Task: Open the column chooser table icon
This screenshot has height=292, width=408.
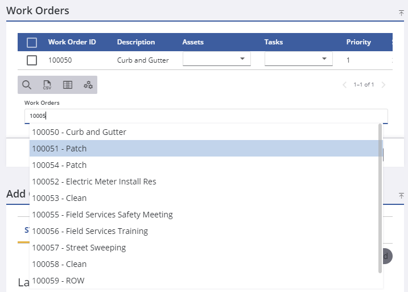Action: (68, 85)
